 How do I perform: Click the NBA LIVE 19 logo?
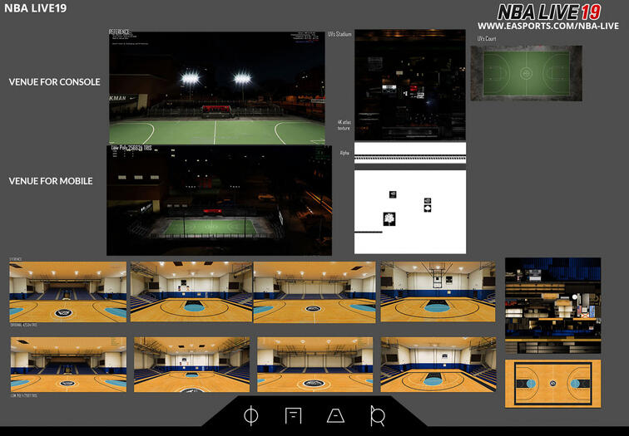tap(549, 12)
